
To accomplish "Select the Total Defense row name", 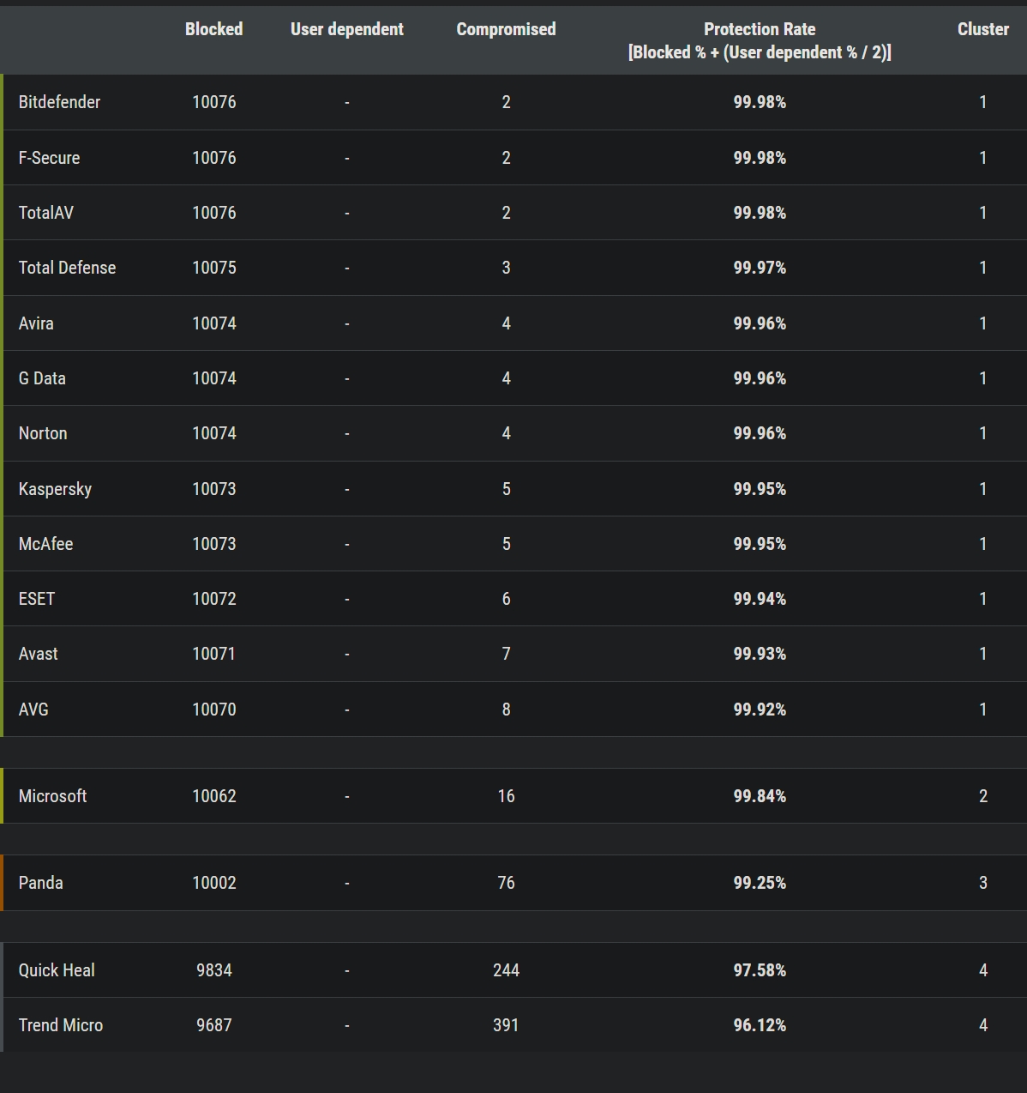I will pyautogui.click(x=67, y=268).
